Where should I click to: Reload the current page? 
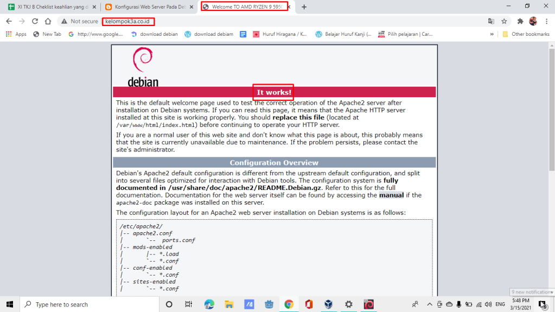coord(35,21)
